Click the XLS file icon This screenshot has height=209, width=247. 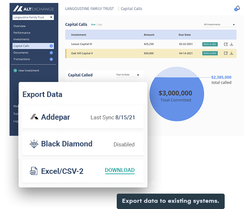pos(34,171)
